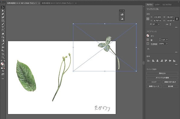The width and height of the screenshot is (180, 119).
Task: Click the default fill and stroke icon
Action: tap(2, 61)
